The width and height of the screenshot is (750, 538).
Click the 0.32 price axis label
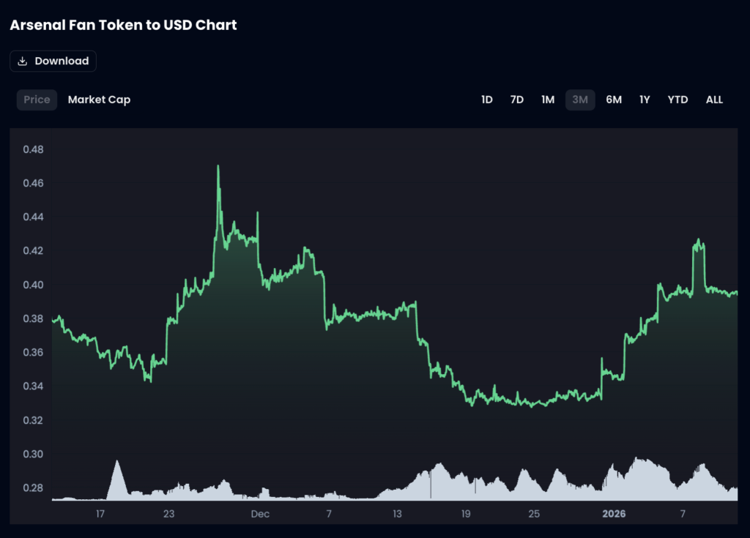point(34,420)
